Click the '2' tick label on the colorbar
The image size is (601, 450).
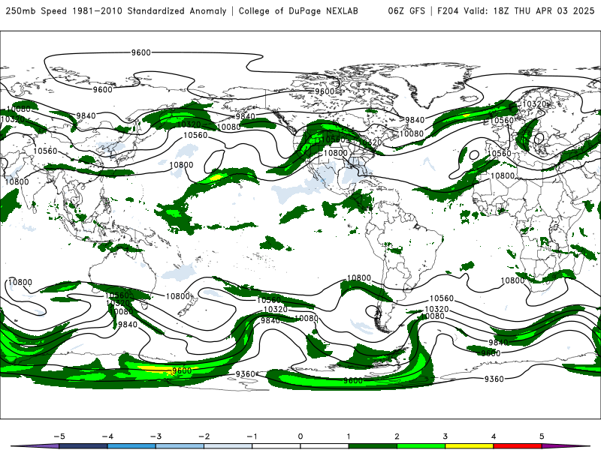click(397, 436)
